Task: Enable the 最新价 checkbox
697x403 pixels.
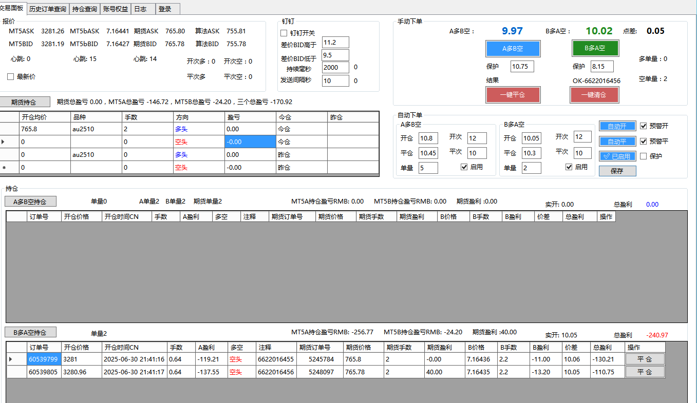Action: coord(10,77)
